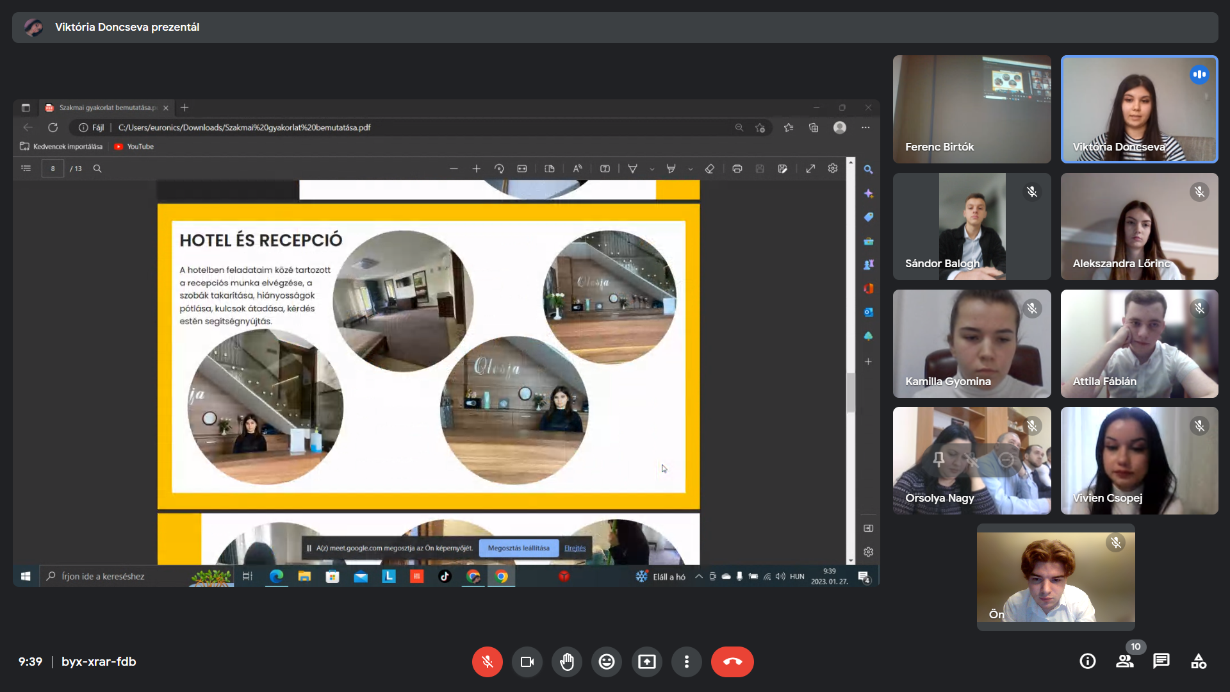Open the meeting details info icon

[x=1087, y=661]
